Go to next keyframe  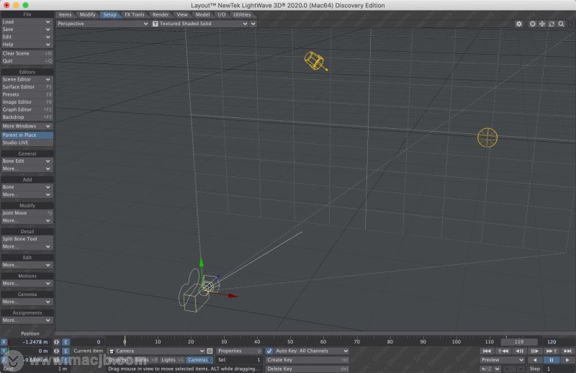pyautogui.click(x=552, y=351)
